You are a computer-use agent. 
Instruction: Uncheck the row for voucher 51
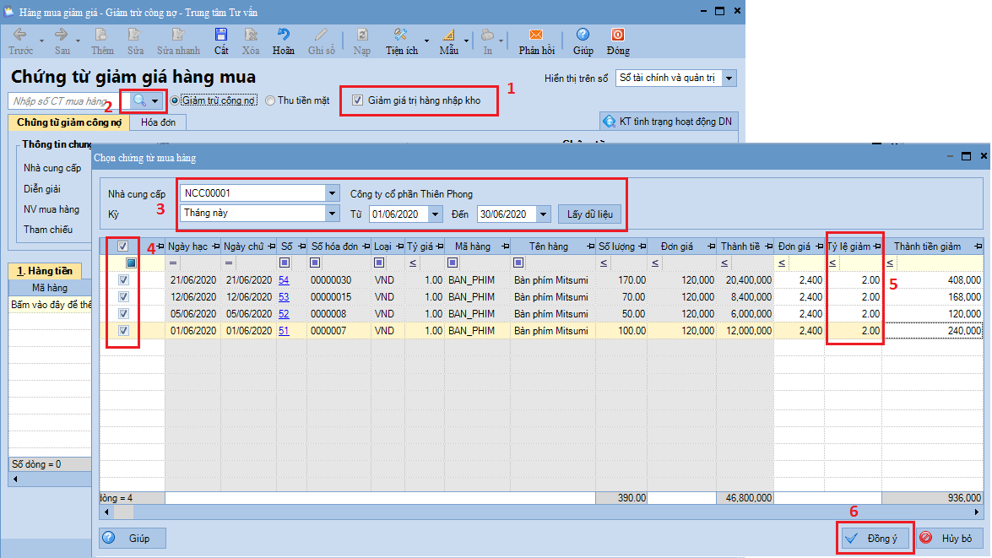click(x=123, y=330)
